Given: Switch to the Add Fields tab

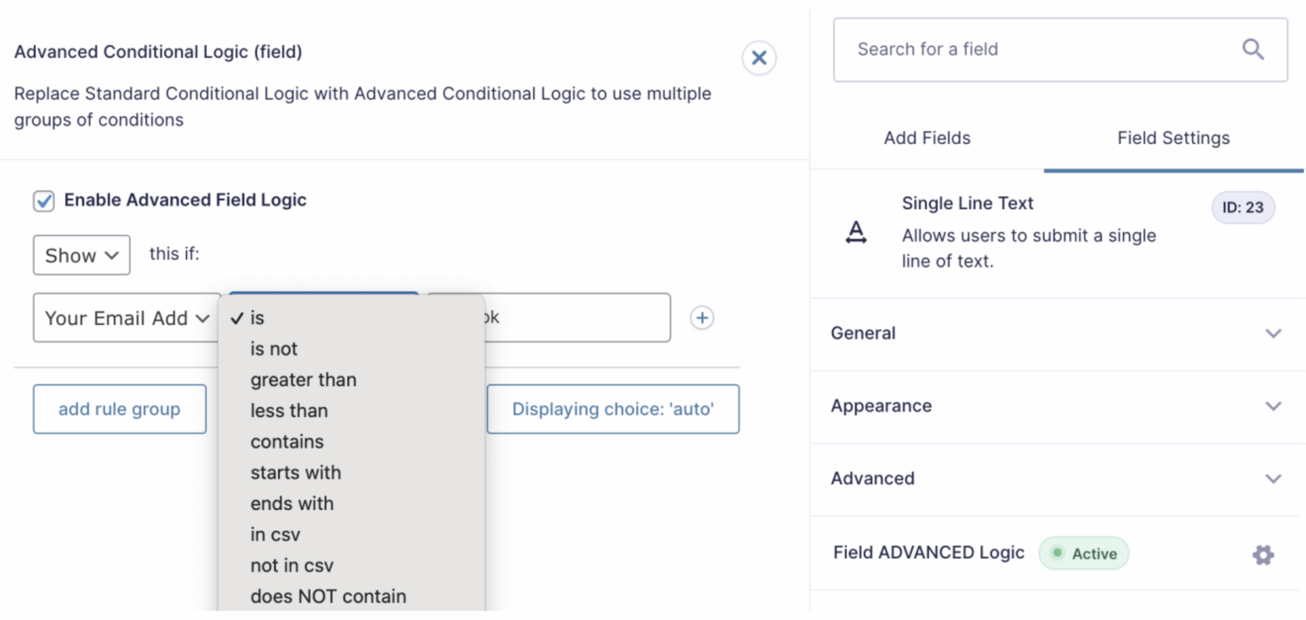Looking at the screenshot, I should [x=927, y=138].
